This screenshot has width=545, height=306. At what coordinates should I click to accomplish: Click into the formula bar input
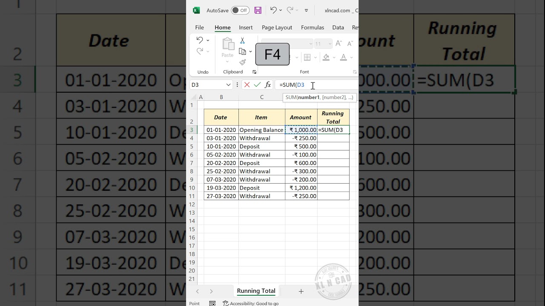[x=317, y=85]
